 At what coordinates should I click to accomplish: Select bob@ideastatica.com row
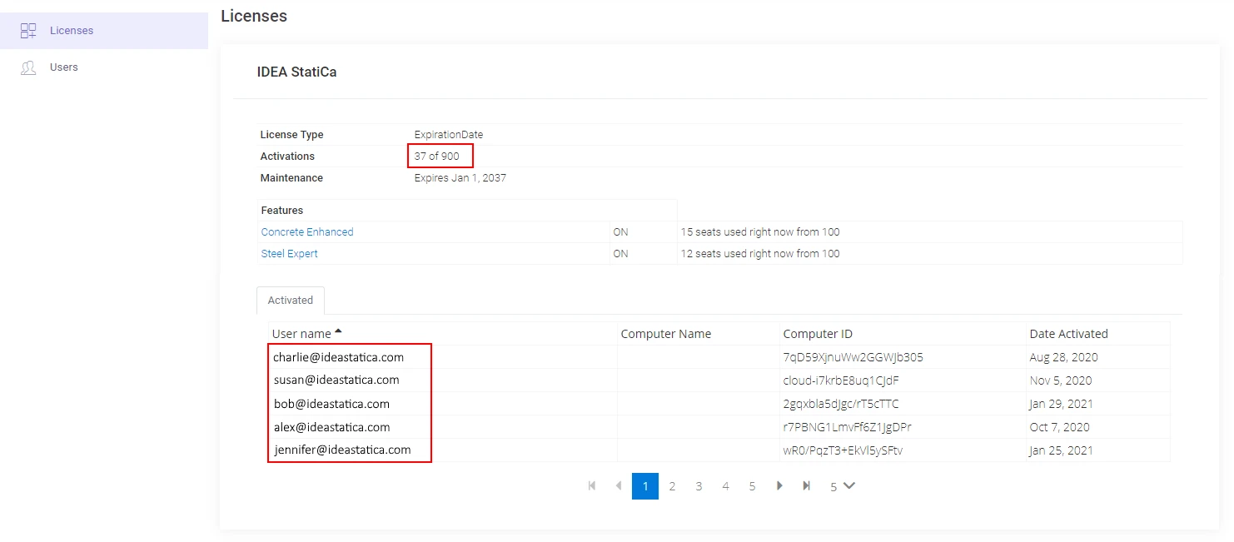719,404
